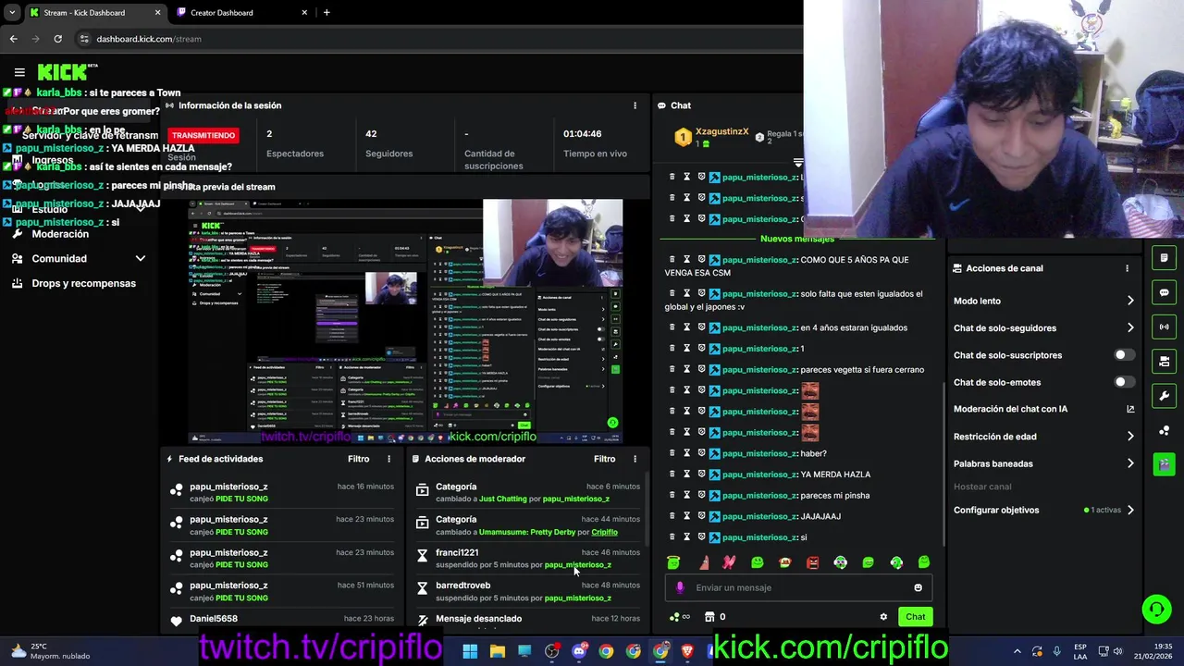Open Moderación in left sidebar
Image resolution: width=1184 pixels, height=666 pixels.
(x=60, y=234)
